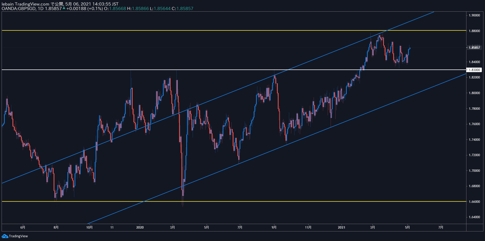Image resolution: width=485 pixels, height=241 pixels.
Task: Click the 1.68000 price axis label
Action: click(x=474, y=186)
